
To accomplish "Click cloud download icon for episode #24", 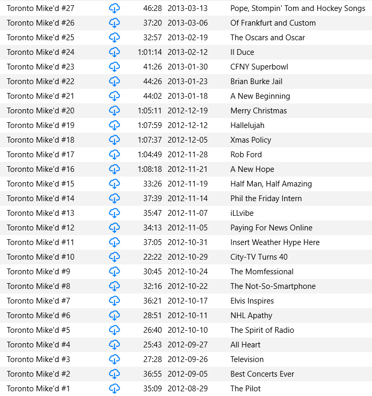I will click(x=114, y=52).
